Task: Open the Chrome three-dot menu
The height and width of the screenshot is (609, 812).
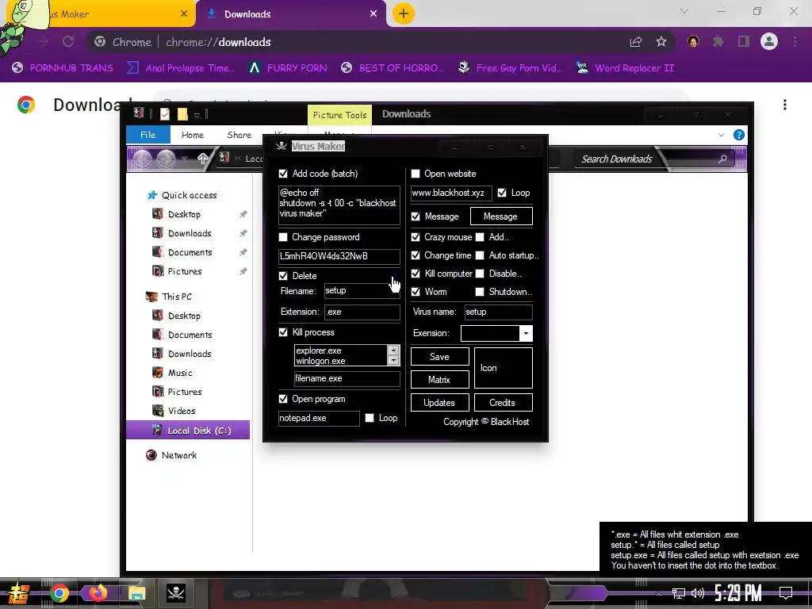Action: click(795, 42)
